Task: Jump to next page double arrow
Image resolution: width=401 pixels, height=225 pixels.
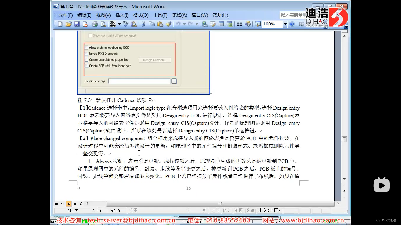Action: 345,197
